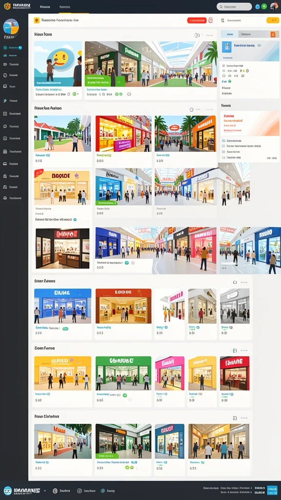The width and height of the screenshot is (281, 500).
Task: Click the blue circular icon beside search bar
Action: coord(258,7)
